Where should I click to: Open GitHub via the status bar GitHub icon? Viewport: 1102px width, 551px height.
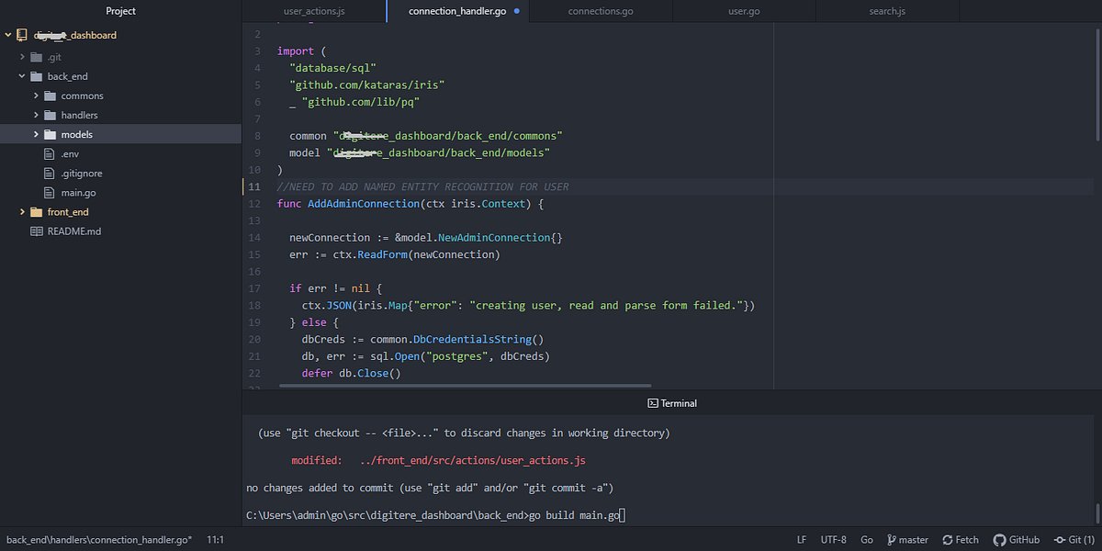coord(997,539)
